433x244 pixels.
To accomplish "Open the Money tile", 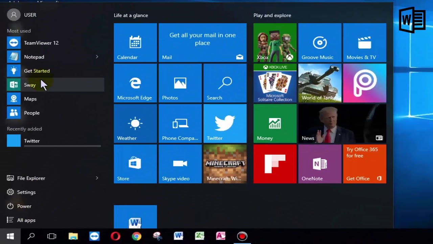I will [x=275, y=123].
